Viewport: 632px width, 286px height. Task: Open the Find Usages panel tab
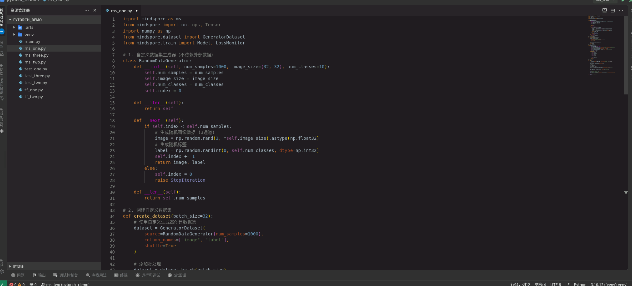(96, 275)
